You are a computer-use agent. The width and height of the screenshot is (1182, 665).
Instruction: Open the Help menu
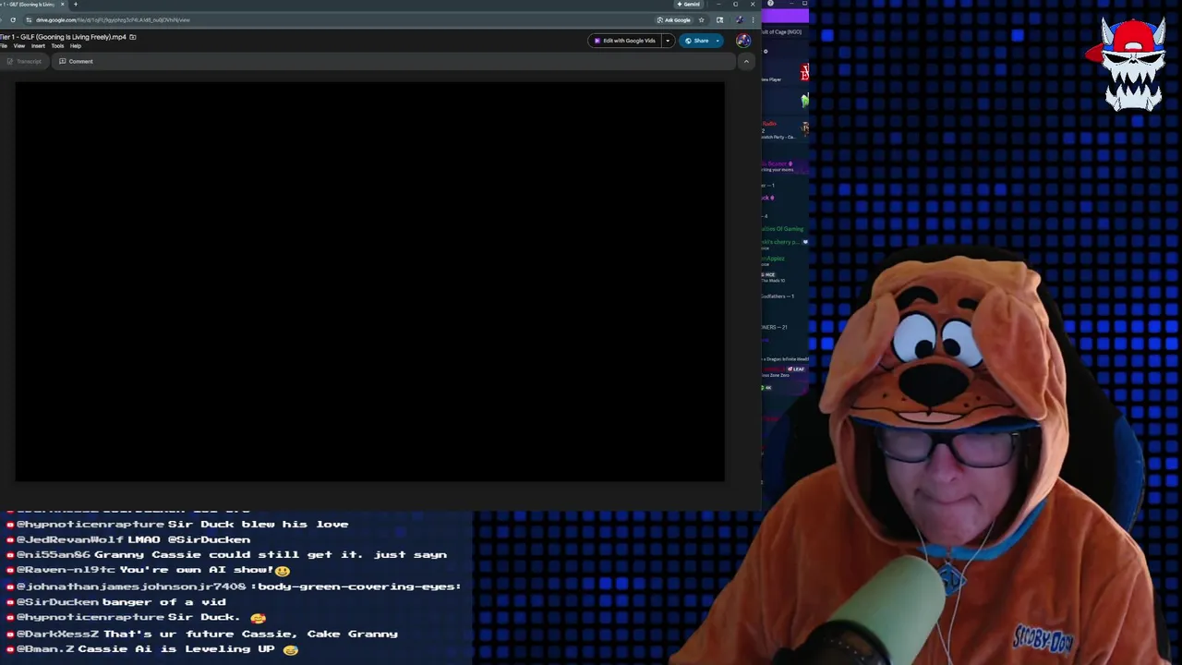pos(76,46)
